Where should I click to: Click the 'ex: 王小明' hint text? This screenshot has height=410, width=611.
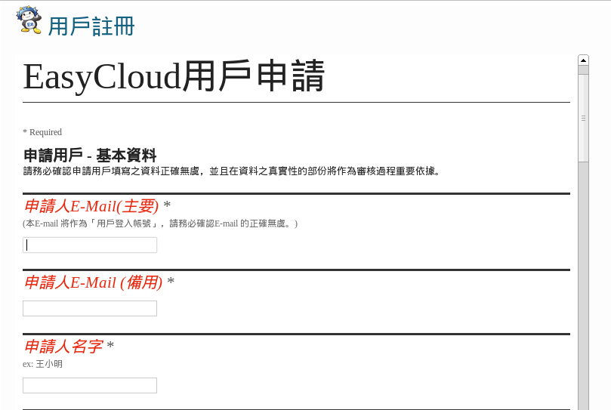[42, 364]
